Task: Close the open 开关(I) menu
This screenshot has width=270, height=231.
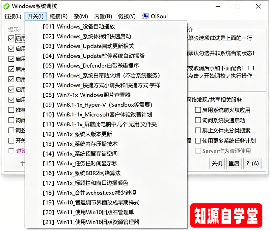Action: pyautogui.click(x=35, y=16)
